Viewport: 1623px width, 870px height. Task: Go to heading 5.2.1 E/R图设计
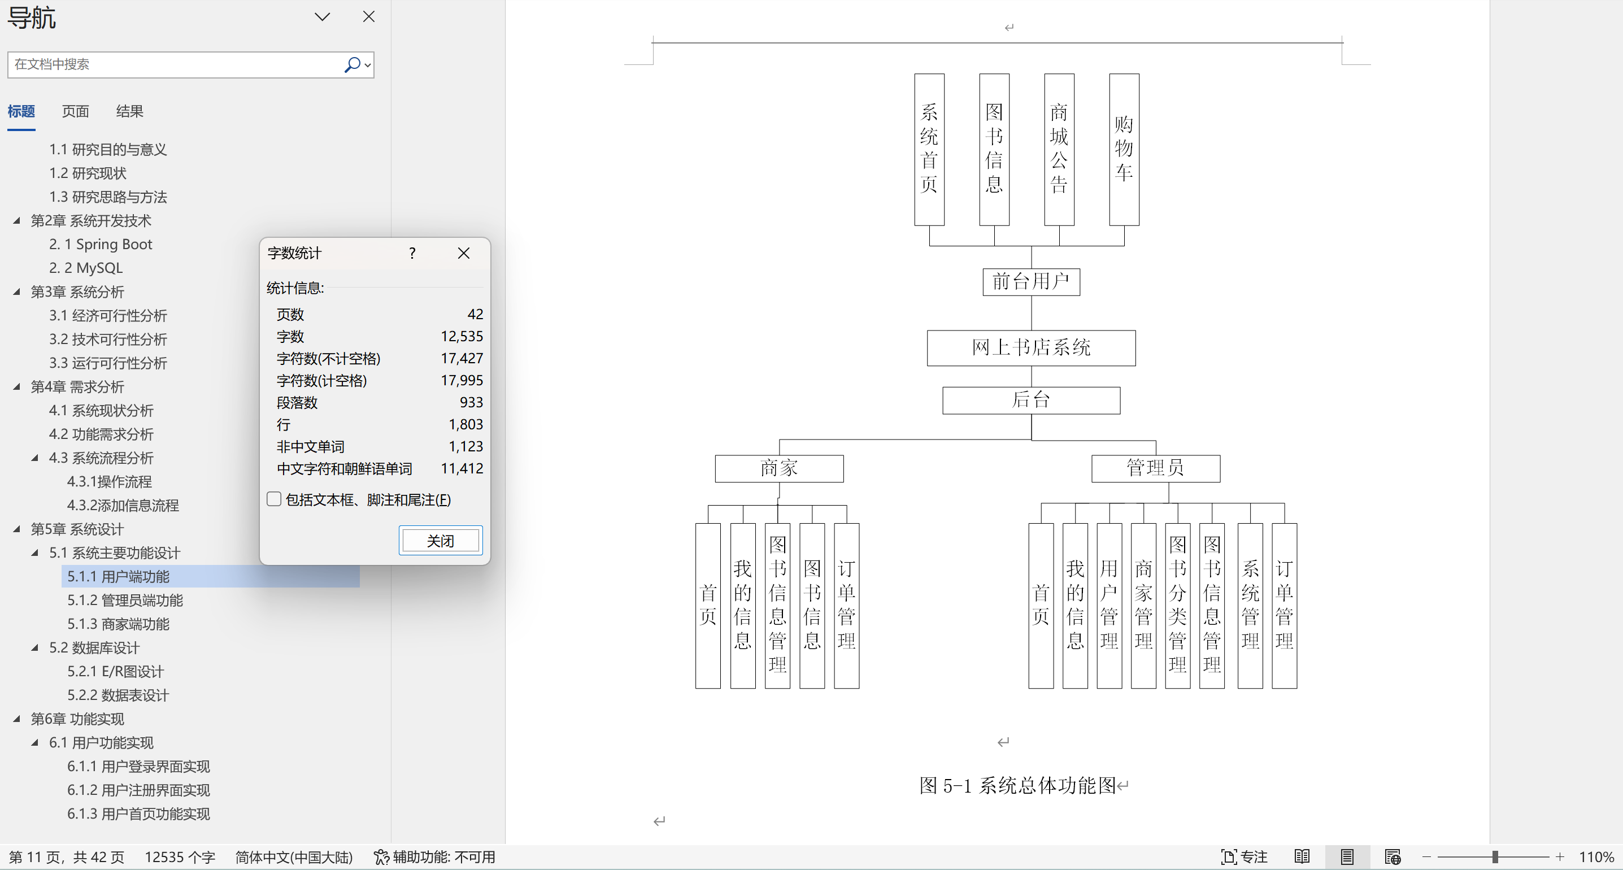tap(115, 672)
